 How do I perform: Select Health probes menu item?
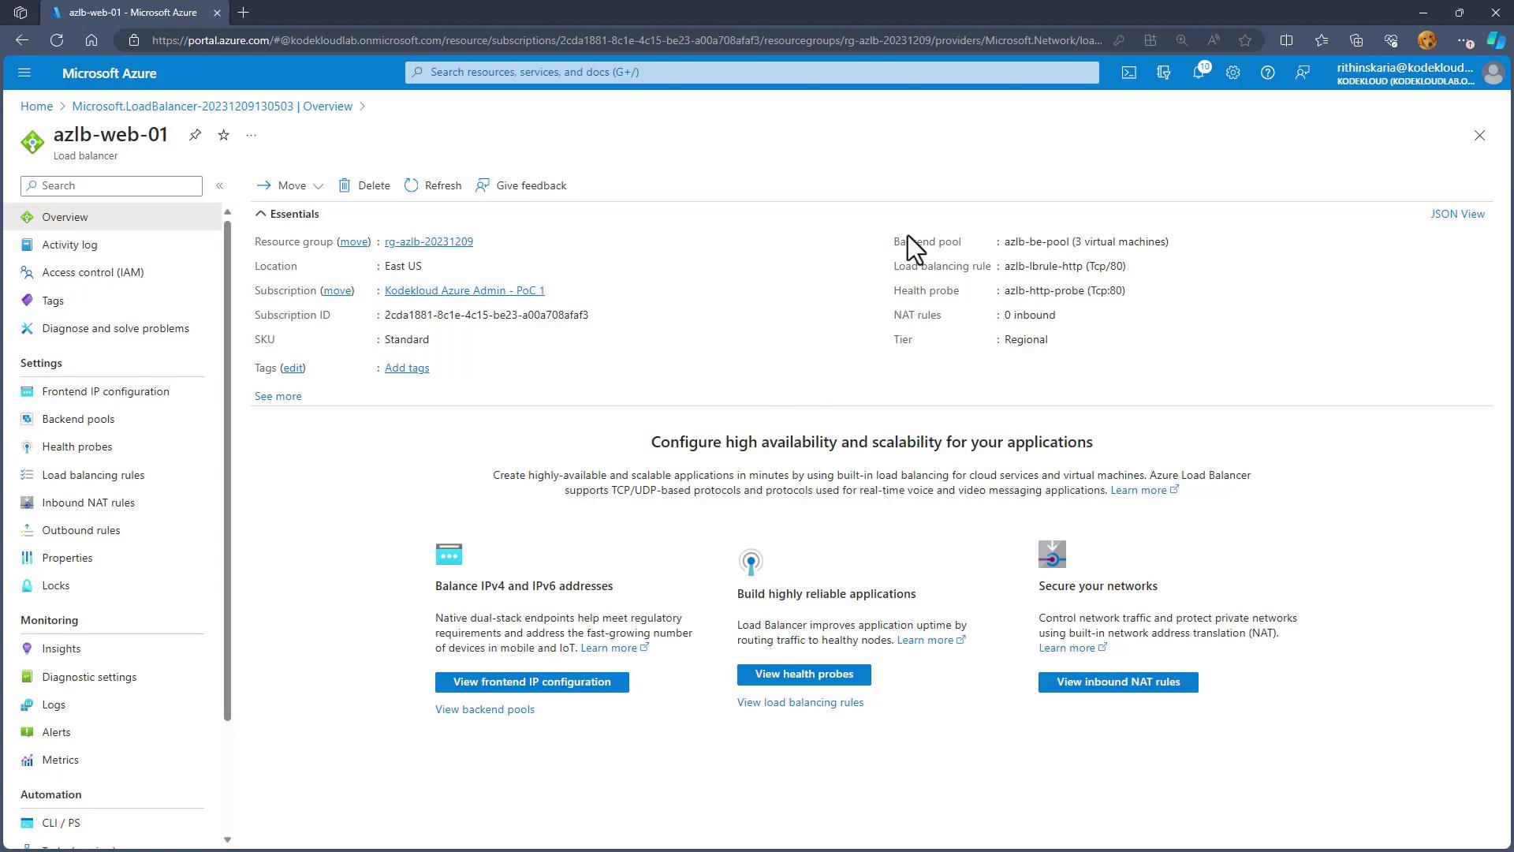pos(76,447)
